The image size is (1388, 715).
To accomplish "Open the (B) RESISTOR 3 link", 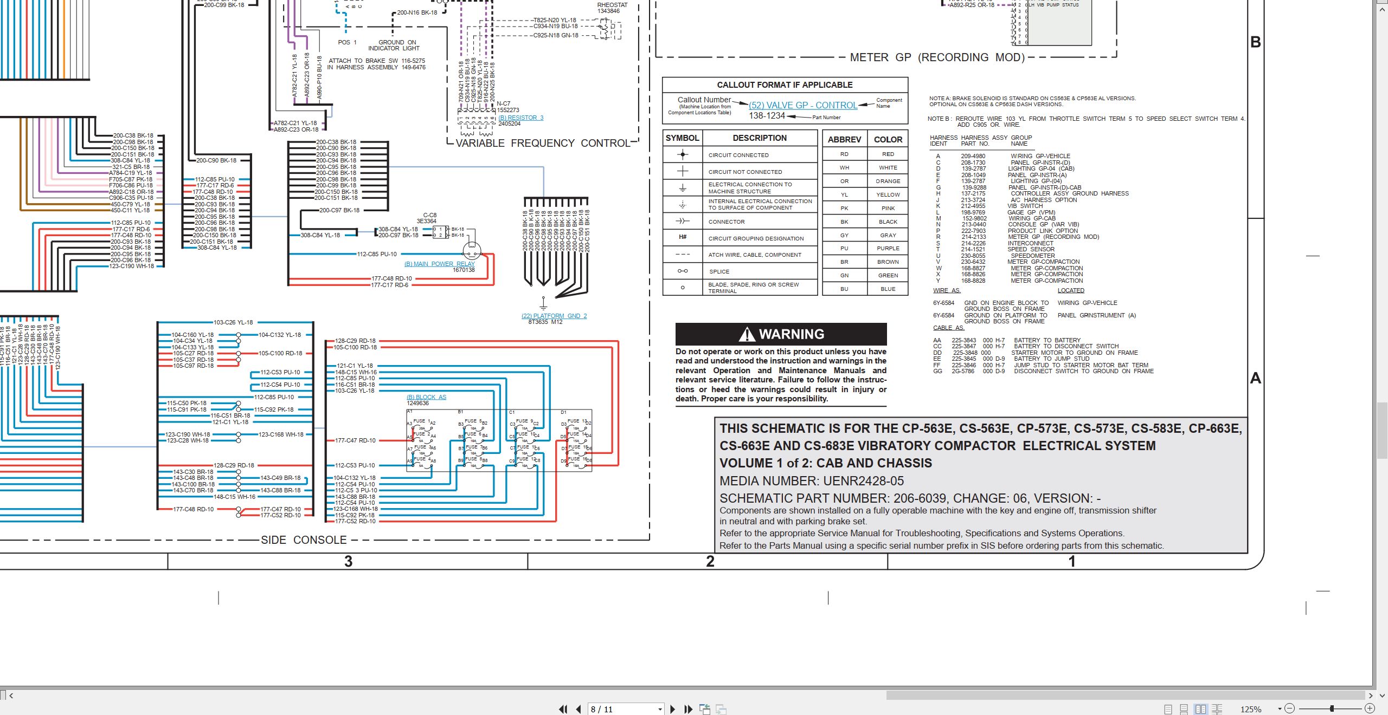I will point(520,118).
